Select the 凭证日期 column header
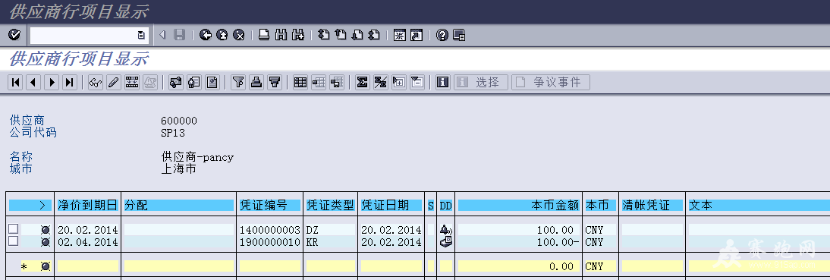The width and height of the screenshot is (830, 280). click(391, 206)
